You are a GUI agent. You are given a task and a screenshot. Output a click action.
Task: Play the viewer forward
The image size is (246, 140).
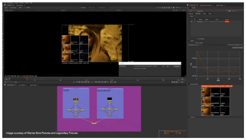coord(96,82)
